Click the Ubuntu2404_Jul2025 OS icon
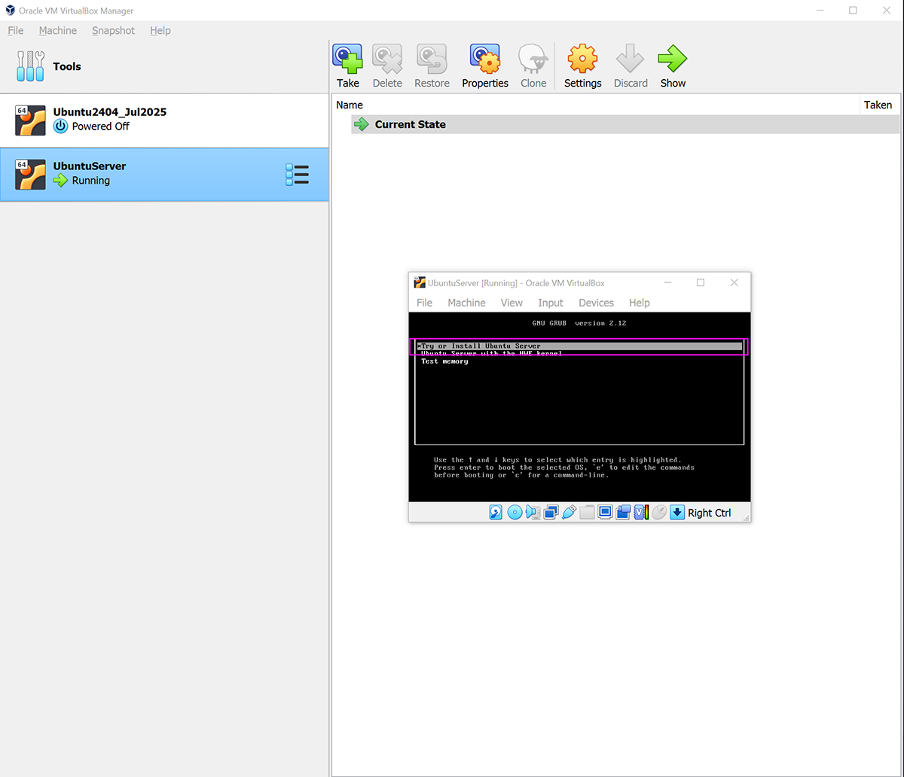 click(x=30, y=120)
